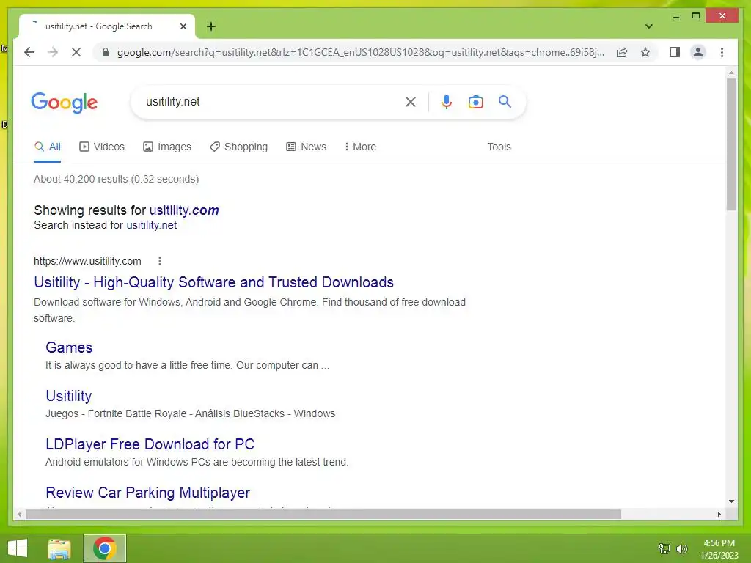
Task: Click the address bar URL
Action: click(x=360, y=52)
